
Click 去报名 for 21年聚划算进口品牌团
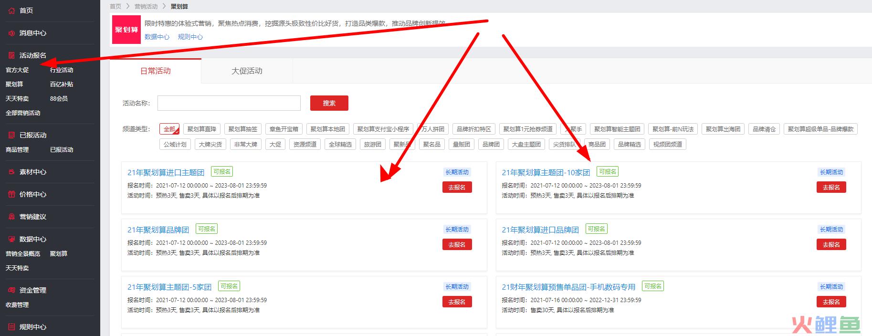coord(831,245)
